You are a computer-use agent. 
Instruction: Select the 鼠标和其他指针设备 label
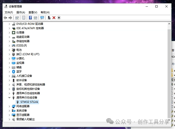28,89
